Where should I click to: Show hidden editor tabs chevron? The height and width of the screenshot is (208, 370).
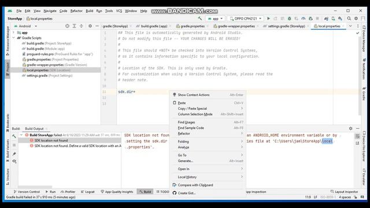coord(350,26)
